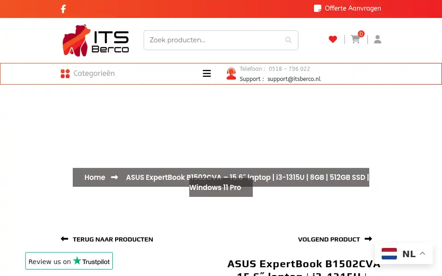The image size is (442, 276).
Task: Go to VOLGEND PRODUCT link
Action: (x=329, y=239)
